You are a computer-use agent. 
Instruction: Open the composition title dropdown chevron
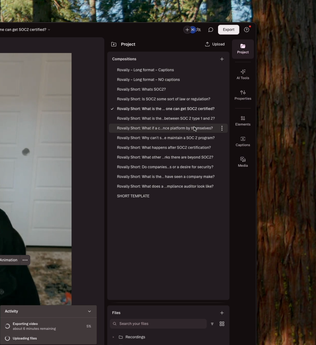(x=49, y=30)
